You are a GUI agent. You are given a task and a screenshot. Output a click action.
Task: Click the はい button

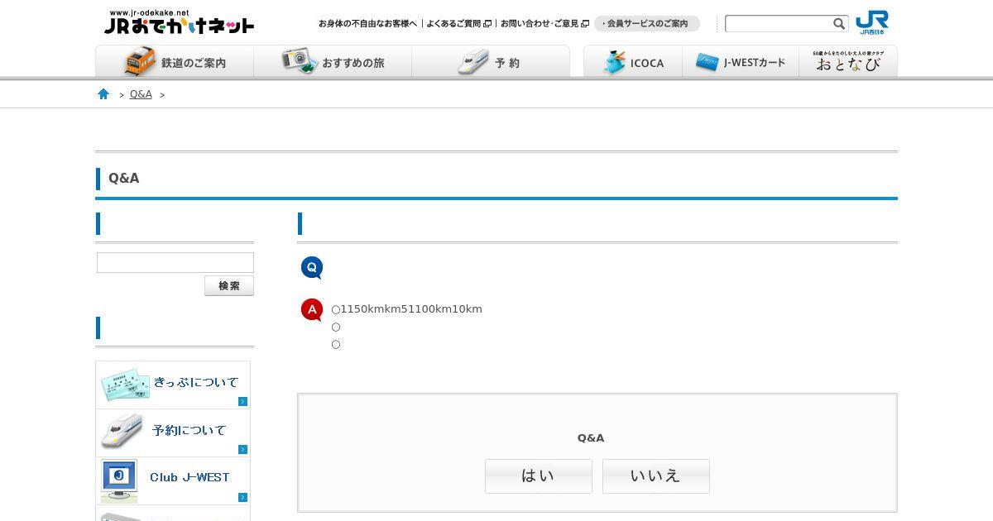point(539,476)
